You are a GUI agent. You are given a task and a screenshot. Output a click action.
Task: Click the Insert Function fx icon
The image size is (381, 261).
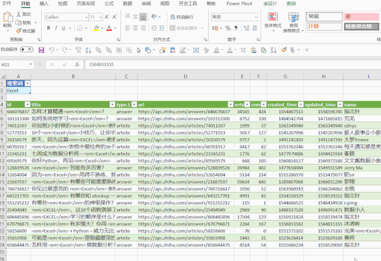(77, 64)
